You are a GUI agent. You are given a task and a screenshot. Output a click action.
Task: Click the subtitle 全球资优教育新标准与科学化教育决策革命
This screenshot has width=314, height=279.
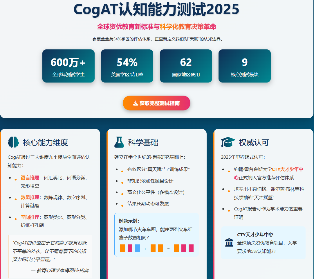(157, 27)
